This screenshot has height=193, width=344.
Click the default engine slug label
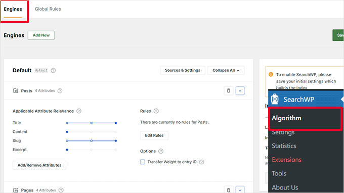point(41,70)
